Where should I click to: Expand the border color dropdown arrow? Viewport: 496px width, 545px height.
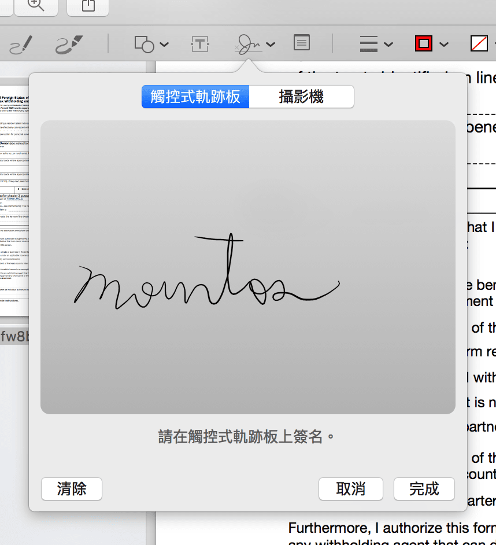pos(443,45)
